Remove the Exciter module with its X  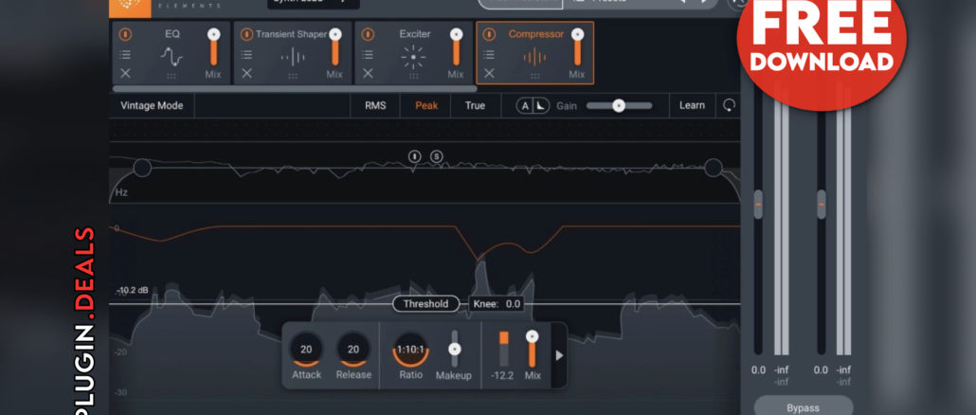point(368,73)
